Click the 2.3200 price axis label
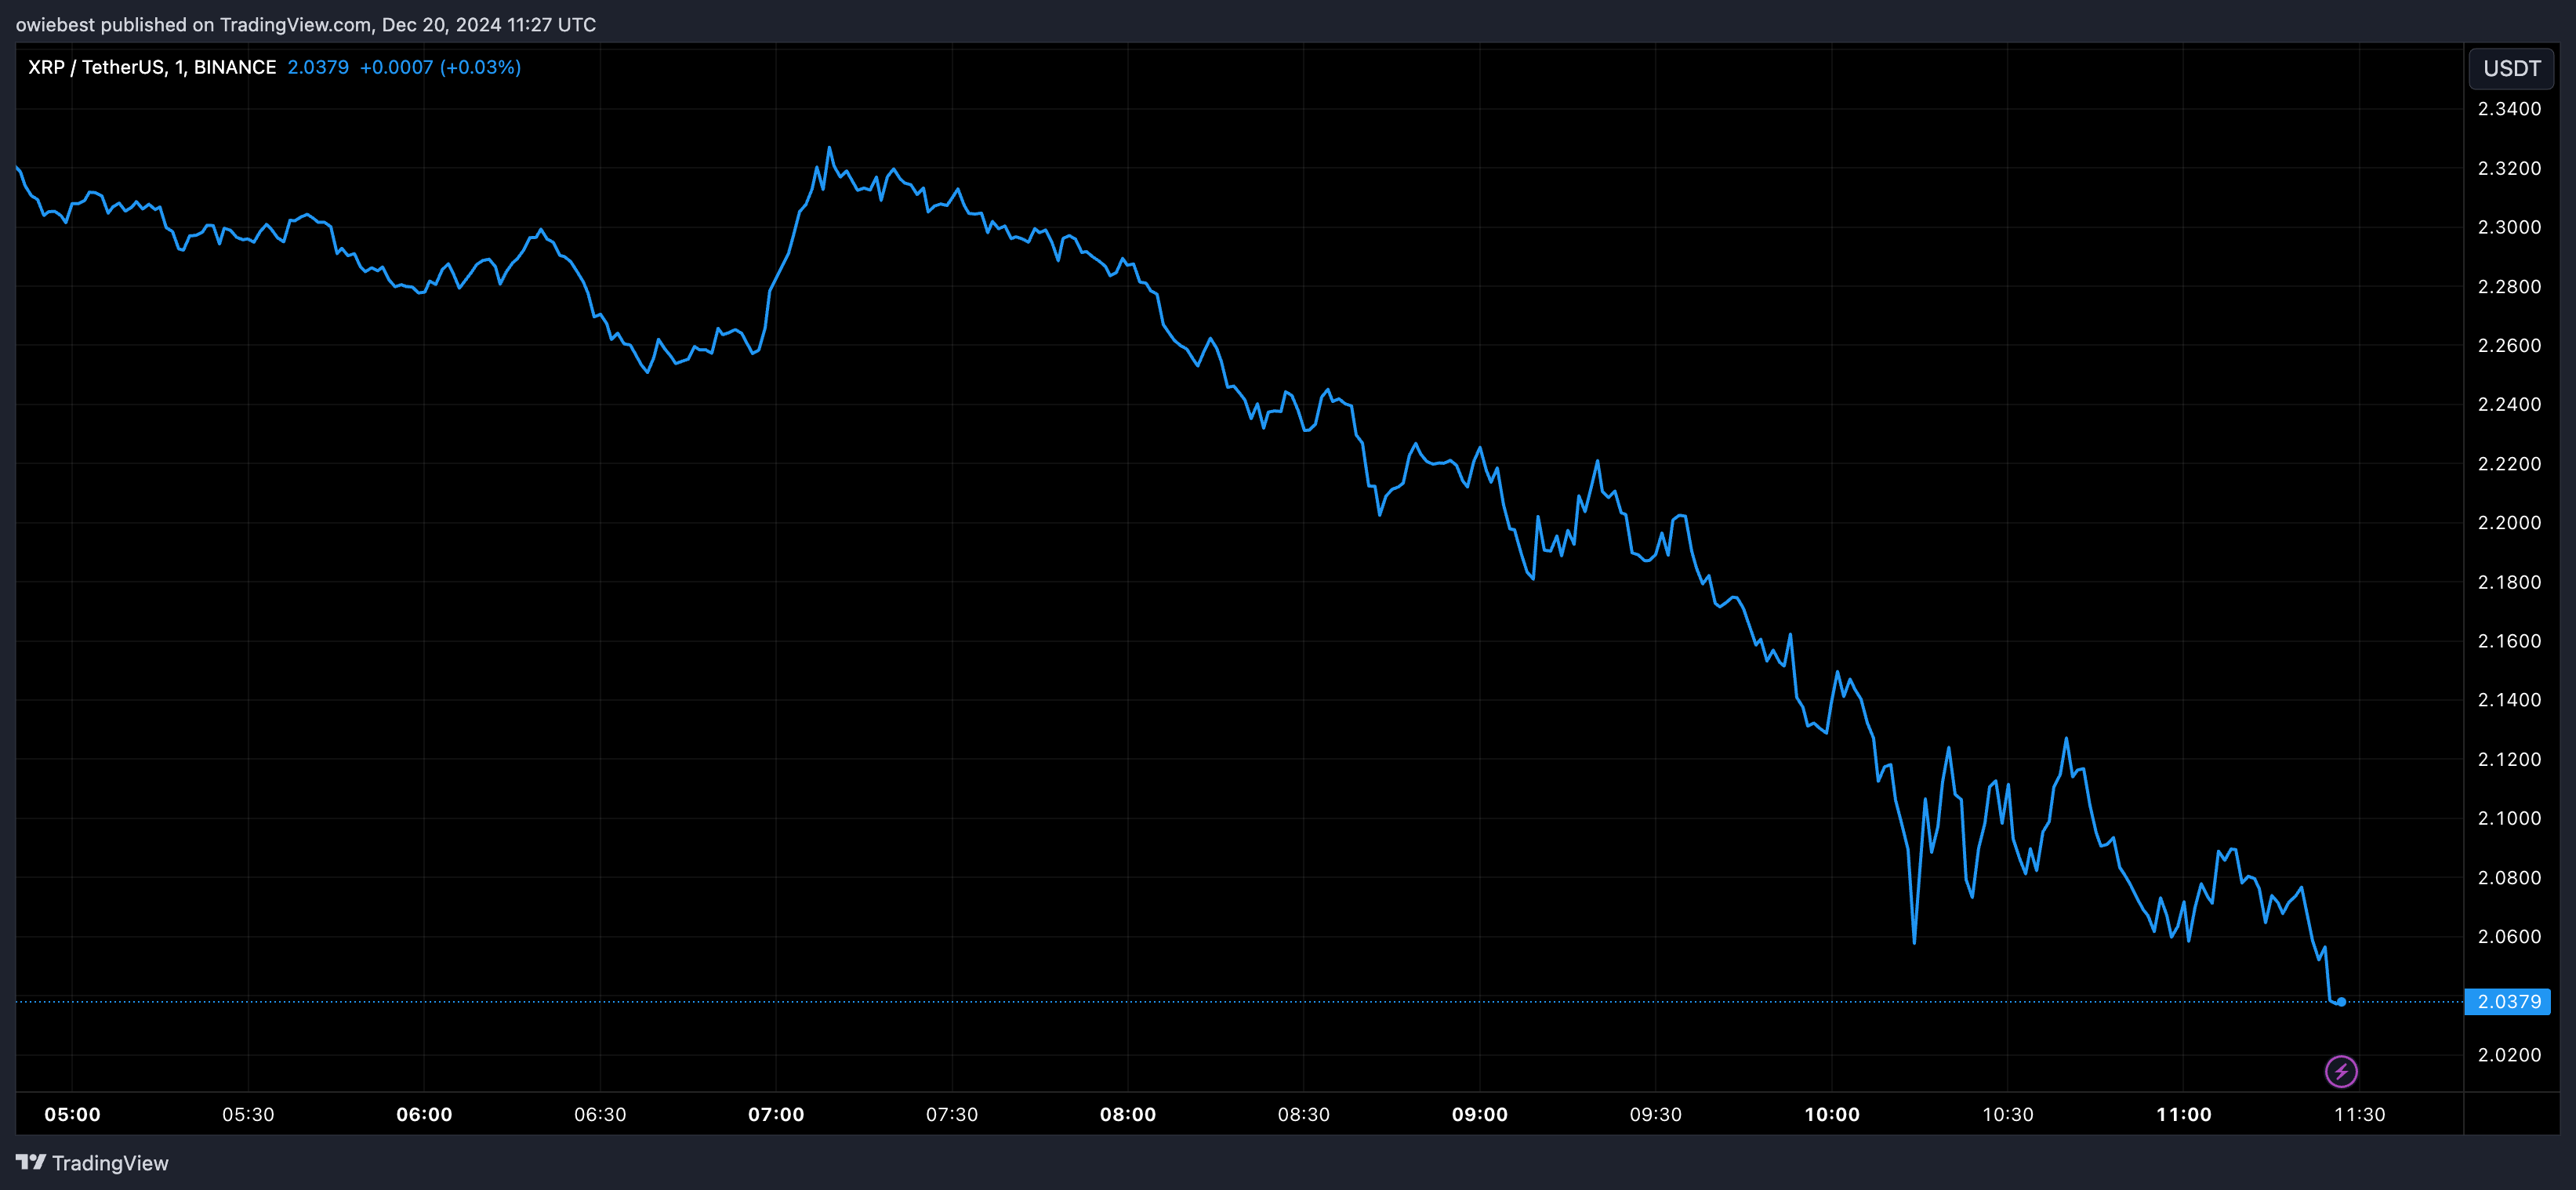2576x1190 pixels. pyautogui.click(x=2509, y=168)
